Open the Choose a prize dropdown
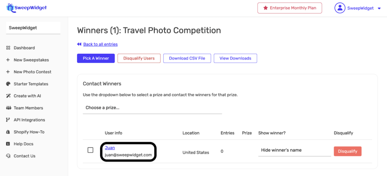 point(152,108)
